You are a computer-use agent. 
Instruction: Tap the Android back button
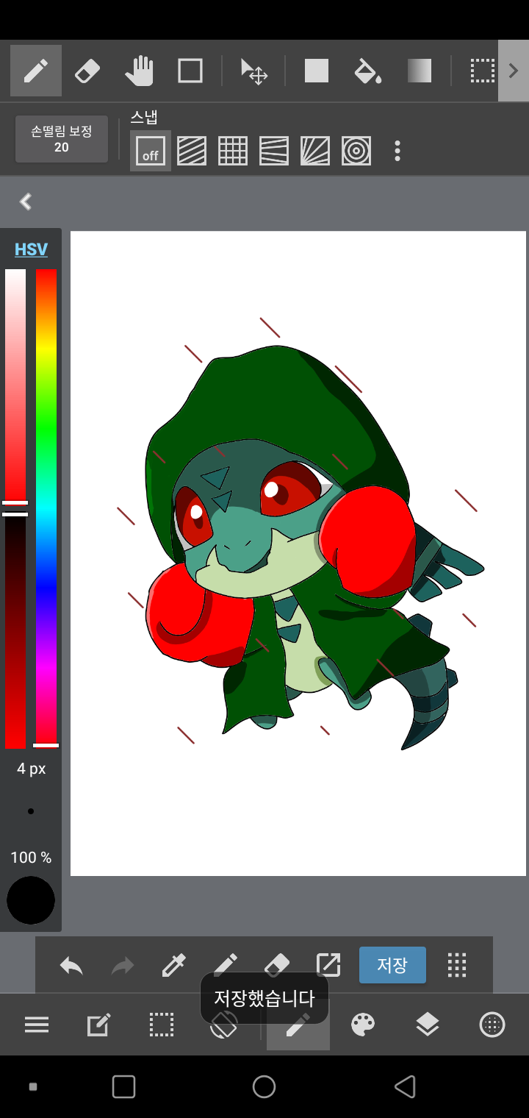[x=405, y=1086]
